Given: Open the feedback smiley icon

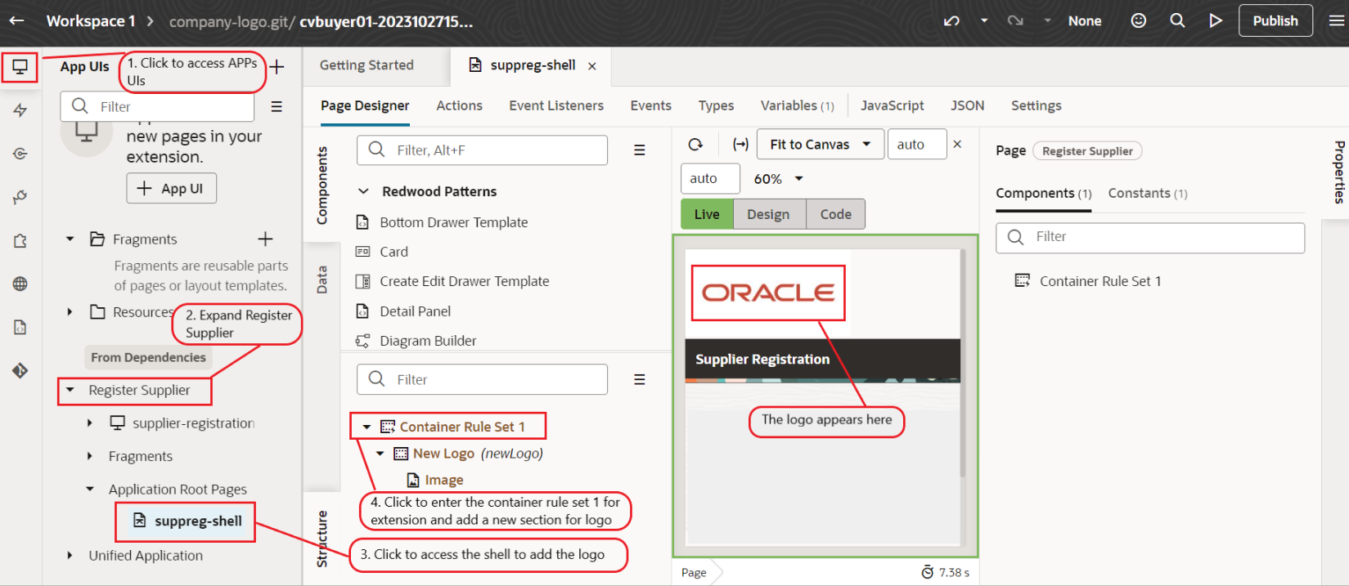Looking at the screenshot, I should click(x=1138, y=20).
